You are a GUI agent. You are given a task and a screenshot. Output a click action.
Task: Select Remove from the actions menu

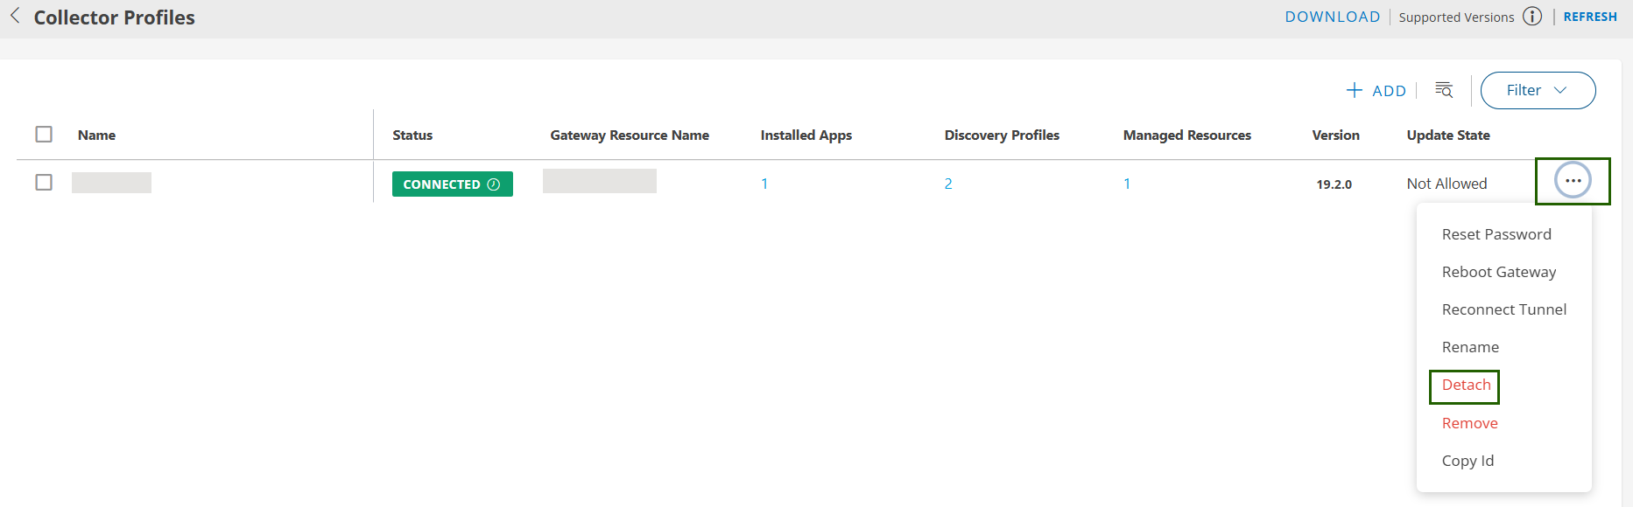tap(1469, 423)
